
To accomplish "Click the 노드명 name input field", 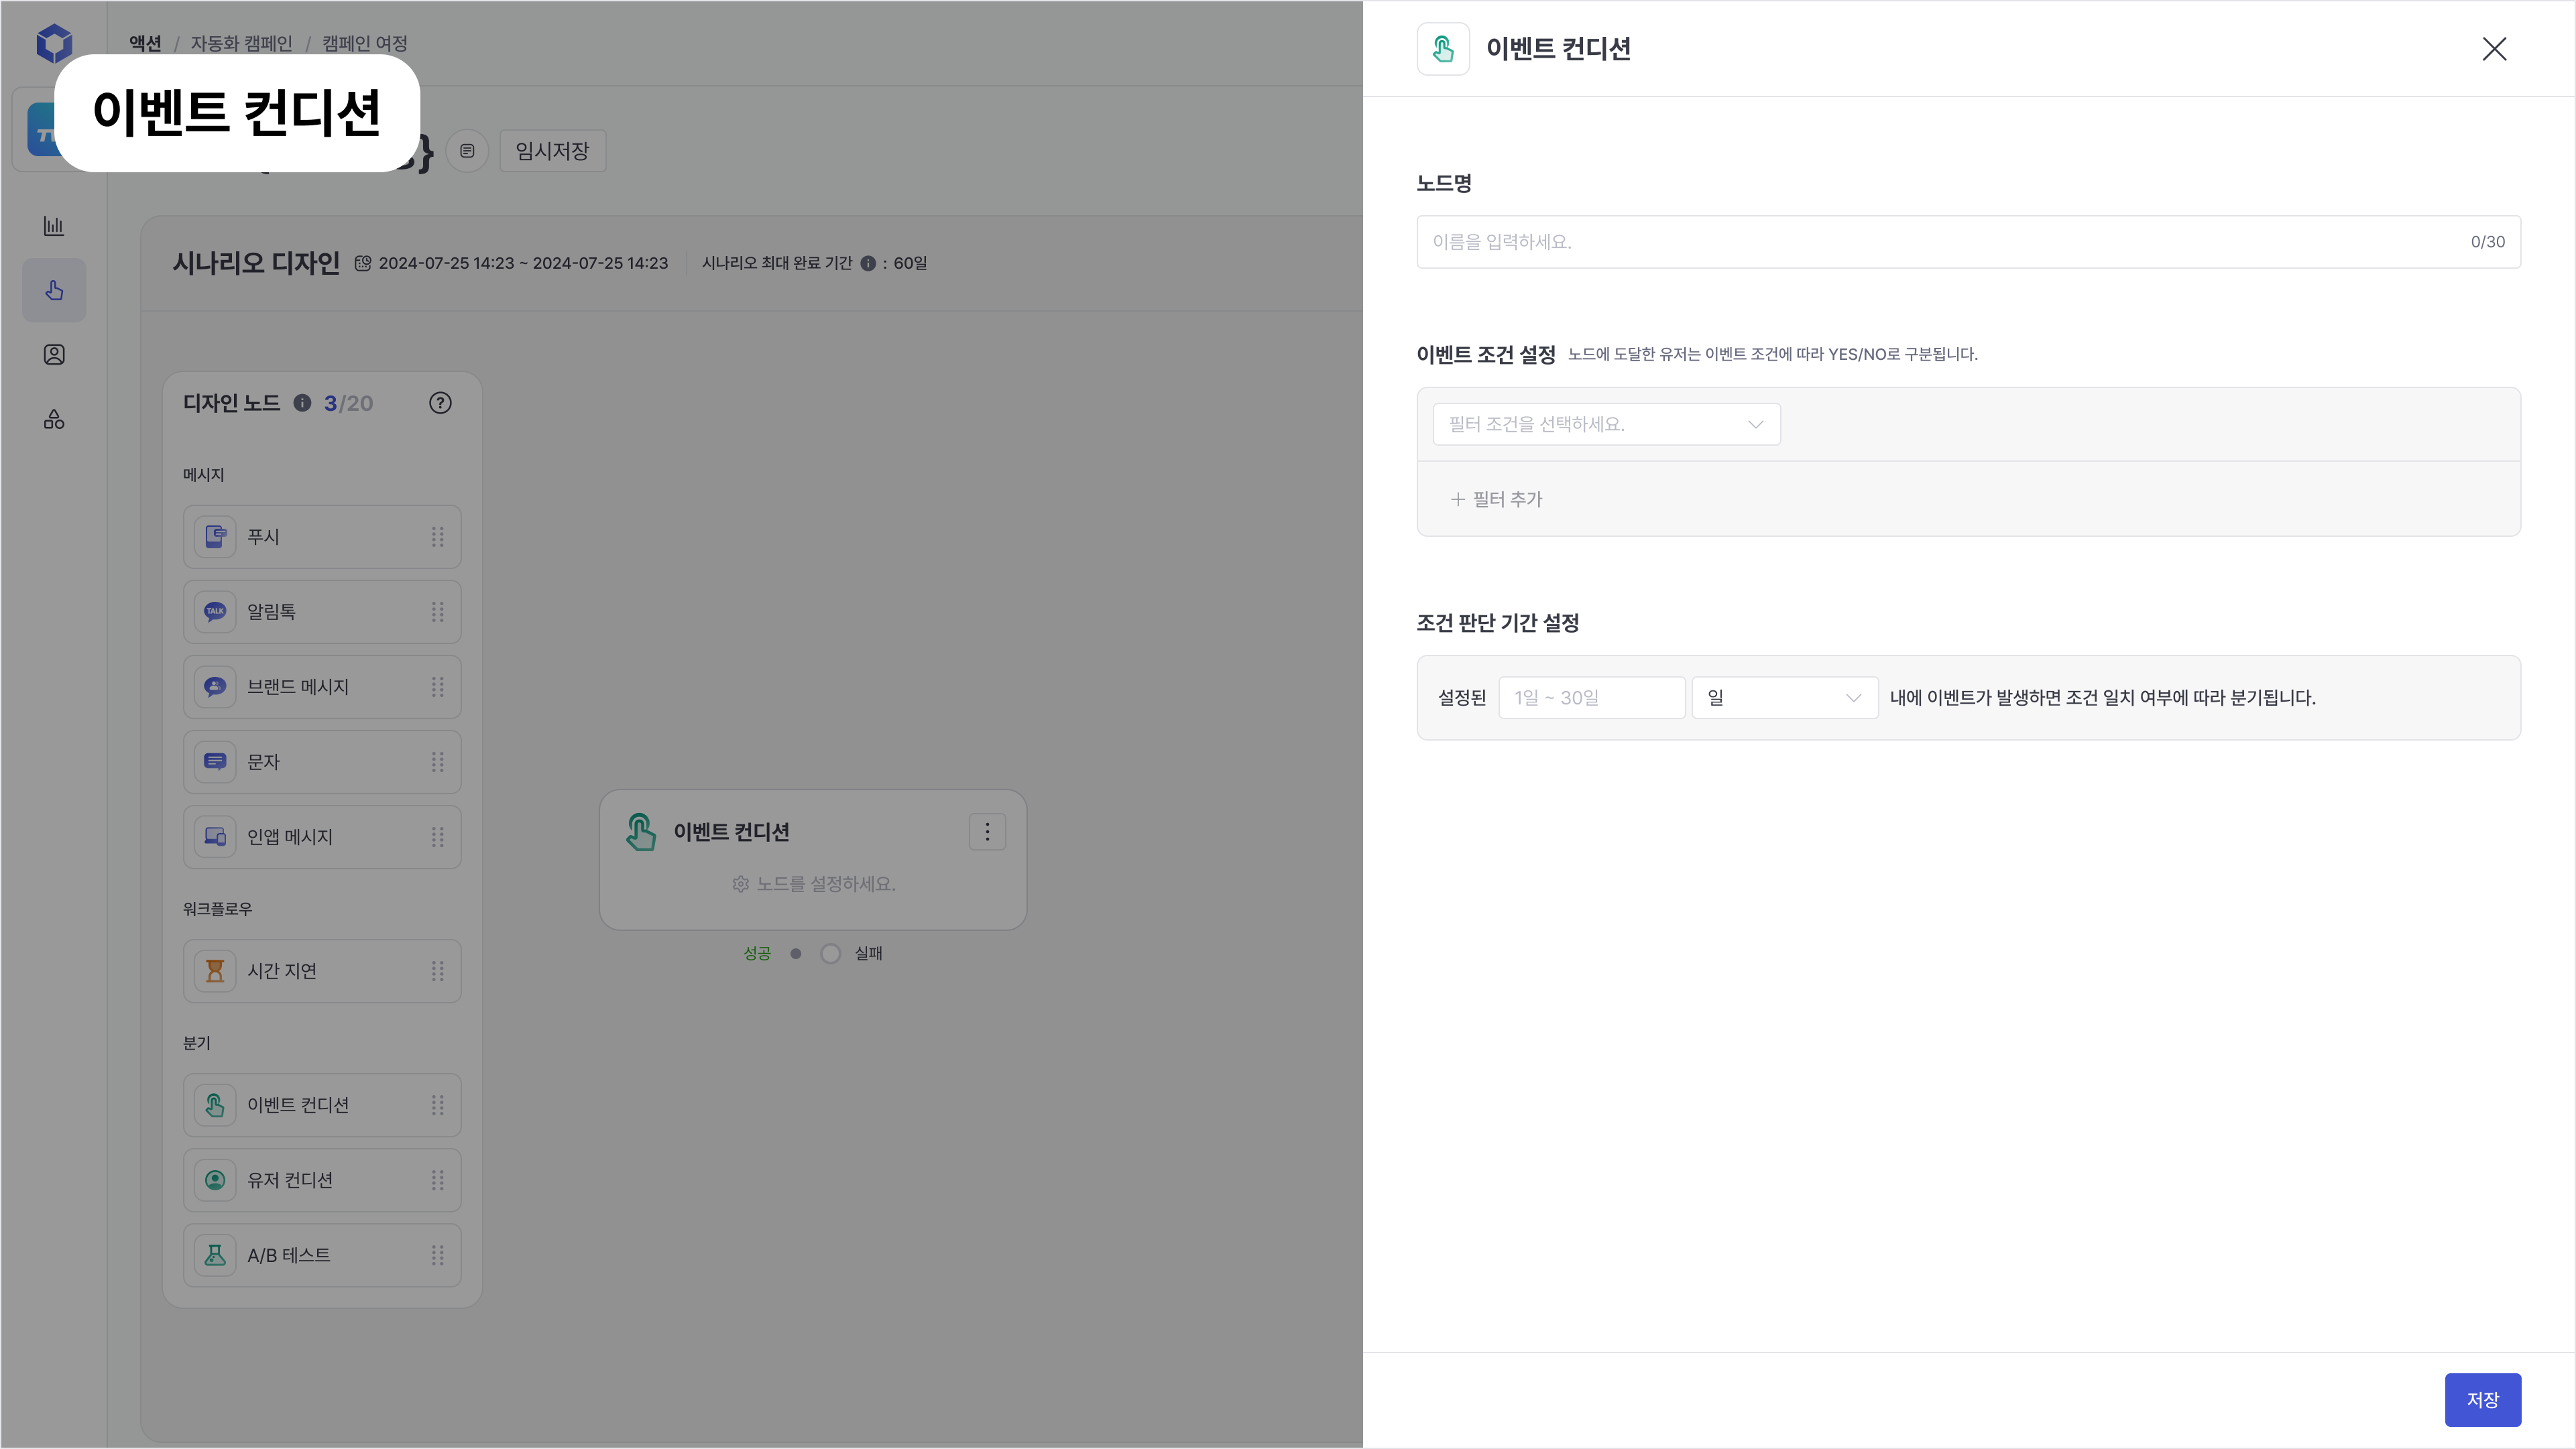I will [1940, 242].
